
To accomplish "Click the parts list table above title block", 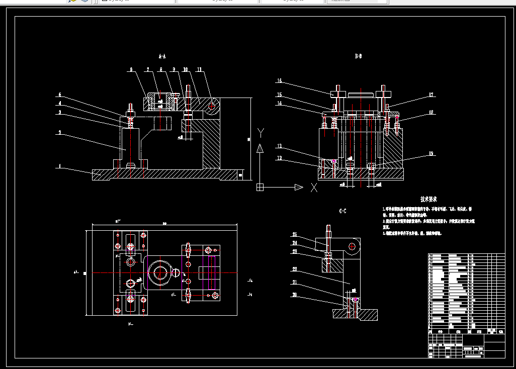I will [x=467, y=294].
